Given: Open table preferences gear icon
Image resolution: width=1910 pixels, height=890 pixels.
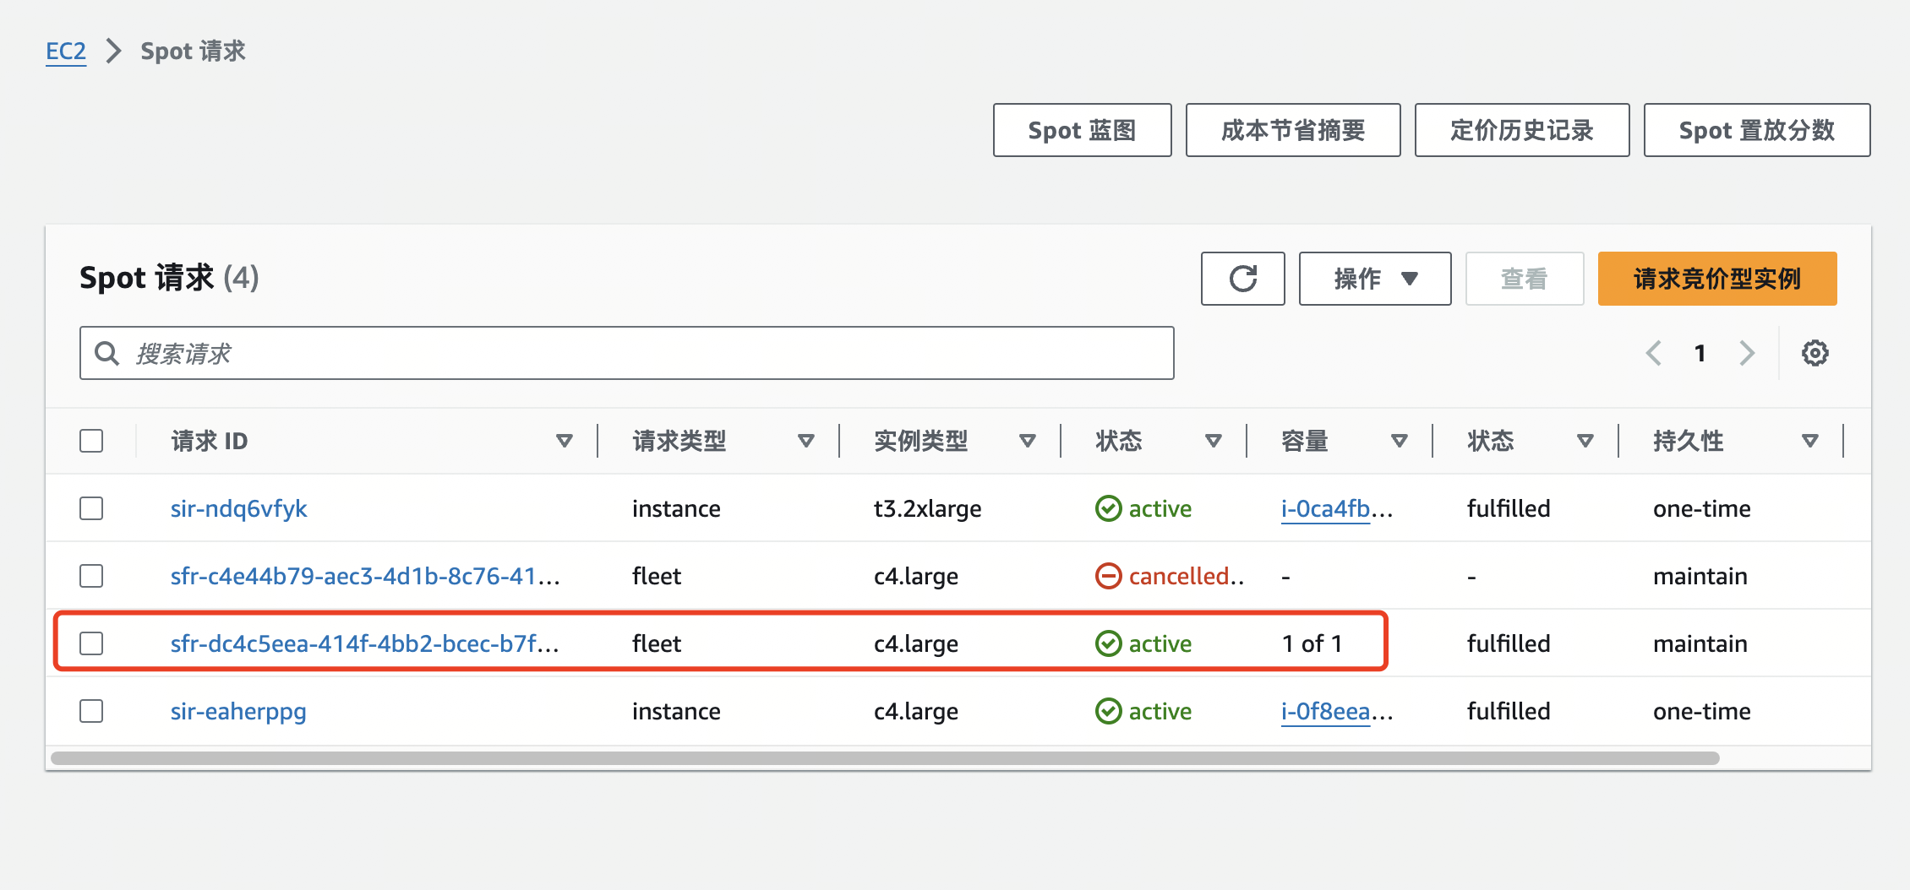Looking at the screenshot, I should click(1814, 353).
